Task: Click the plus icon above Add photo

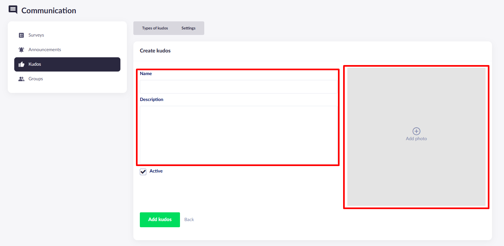Action: coord(416,131)
